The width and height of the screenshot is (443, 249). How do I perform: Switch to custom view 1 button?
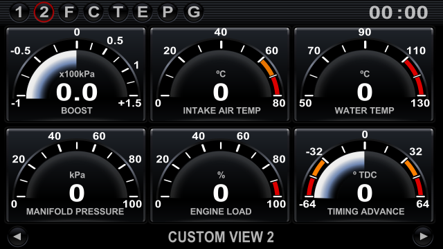coord(19,12)
